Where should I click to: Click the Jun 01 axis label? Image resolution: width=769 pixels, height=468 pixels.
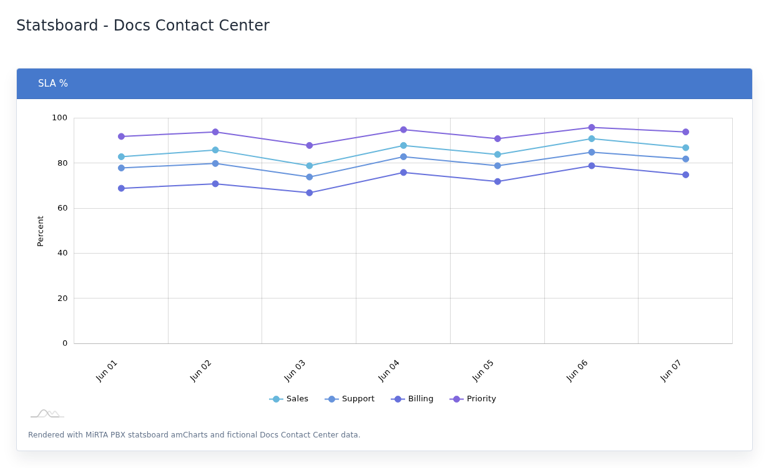tap(107, 371)
